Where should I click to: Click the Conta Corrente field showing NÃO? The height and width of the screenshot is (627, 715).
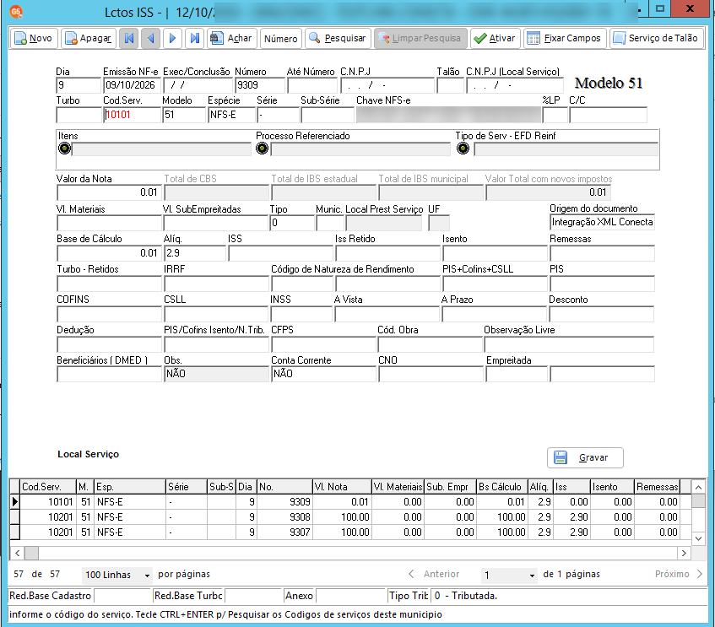[x=324, y=374]
